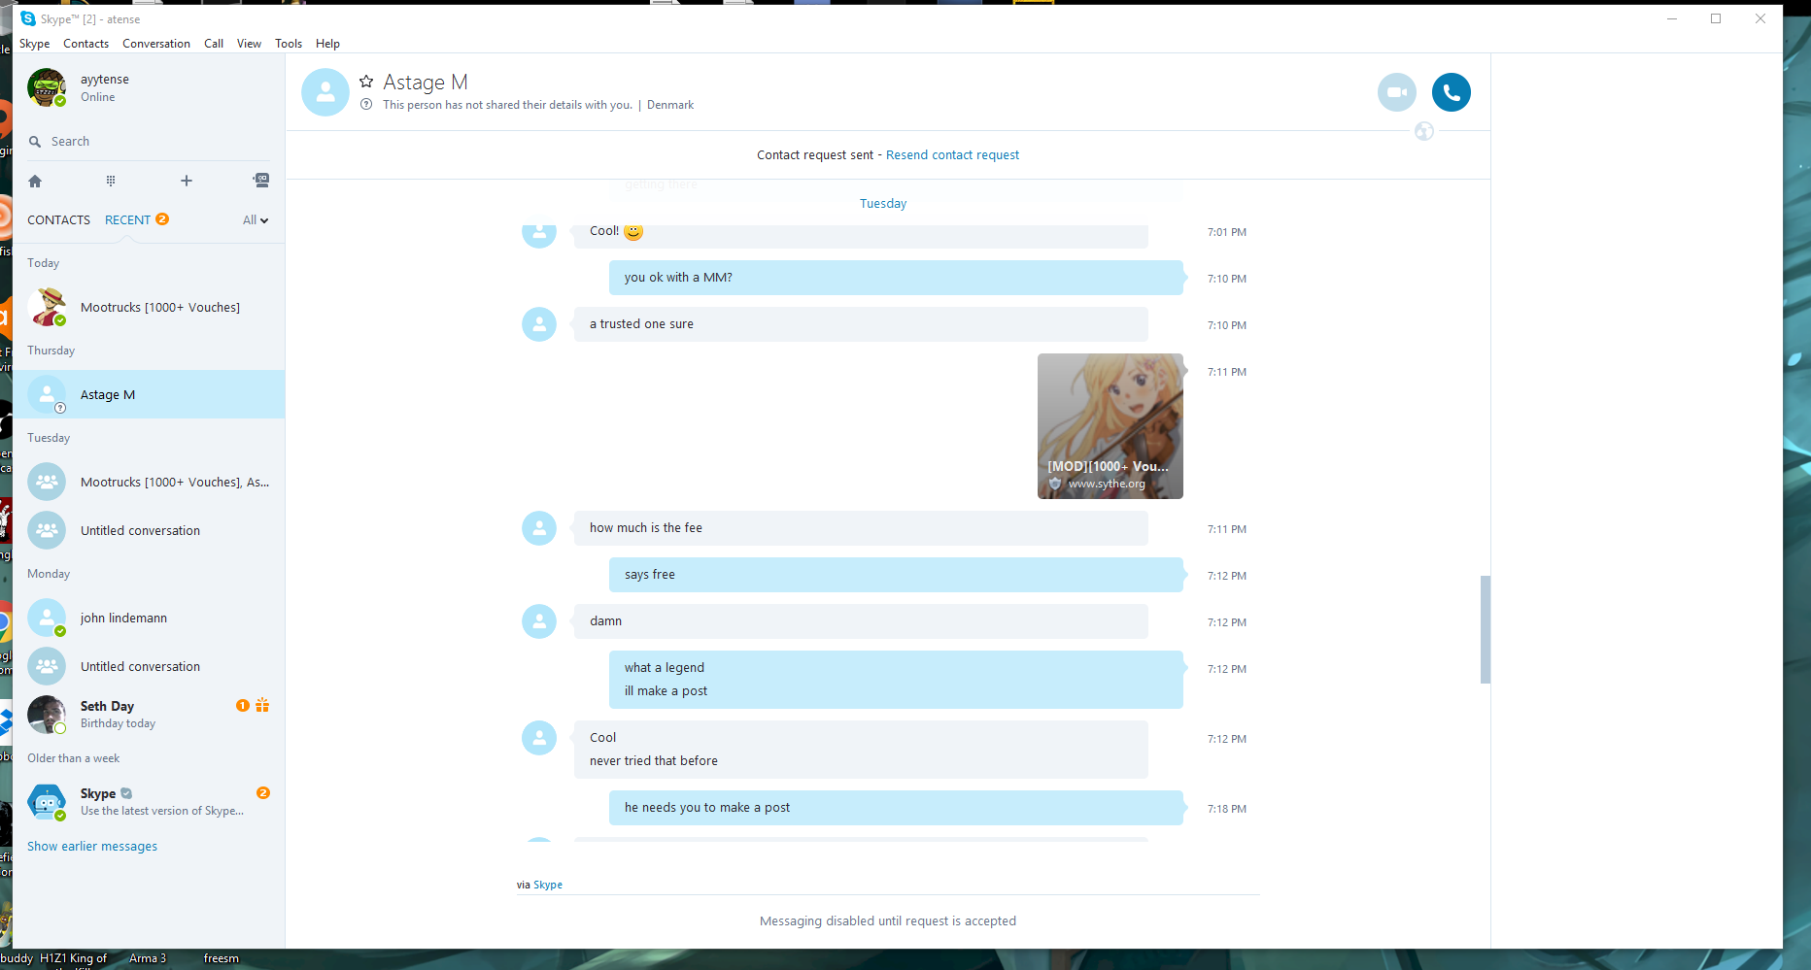
Task: Open Seth Day conversation
Action: [x=149, y=715]
